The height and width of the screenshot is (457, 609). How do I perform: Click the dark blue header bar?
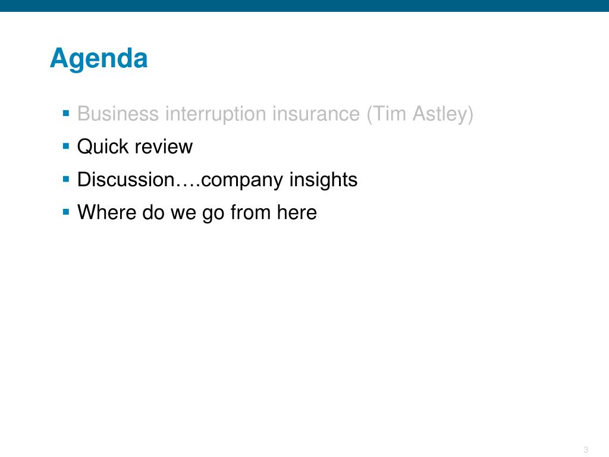(x=304, y=6)
